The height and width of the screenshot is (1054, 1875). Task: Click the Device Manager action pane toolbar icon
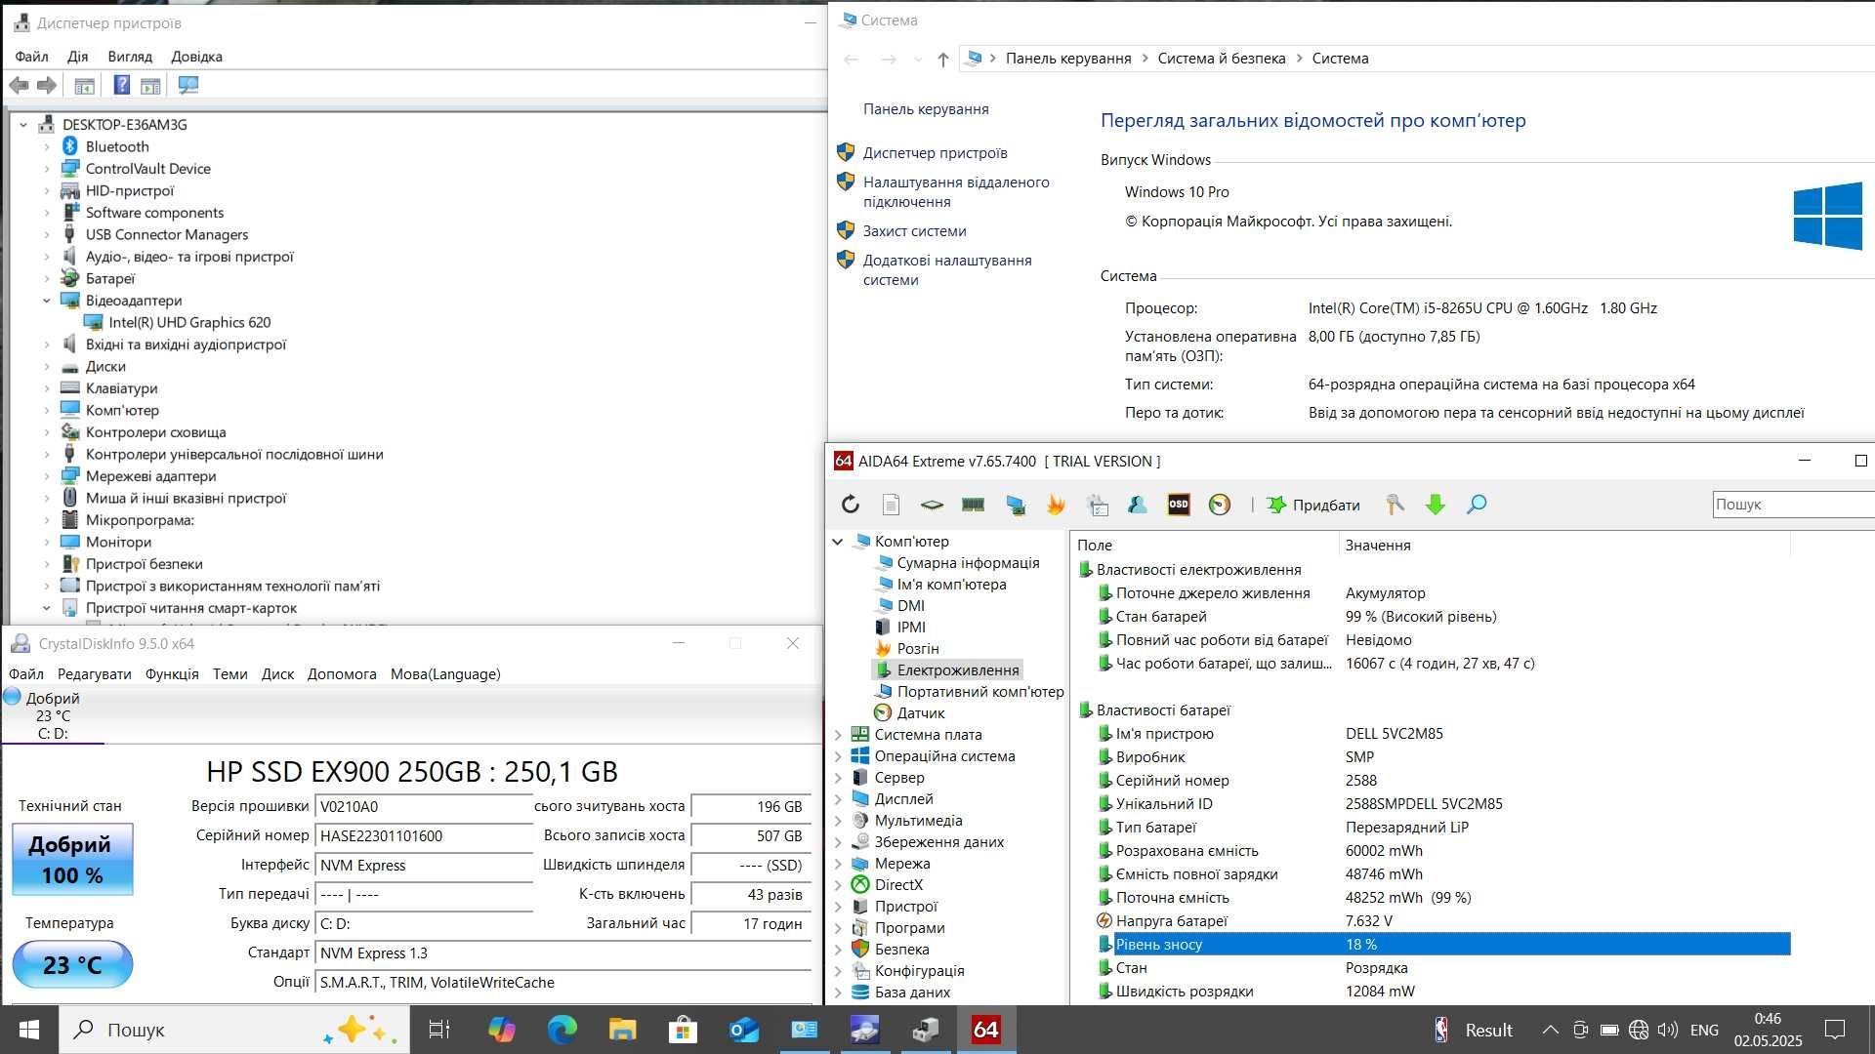click(x=150, y=86)
